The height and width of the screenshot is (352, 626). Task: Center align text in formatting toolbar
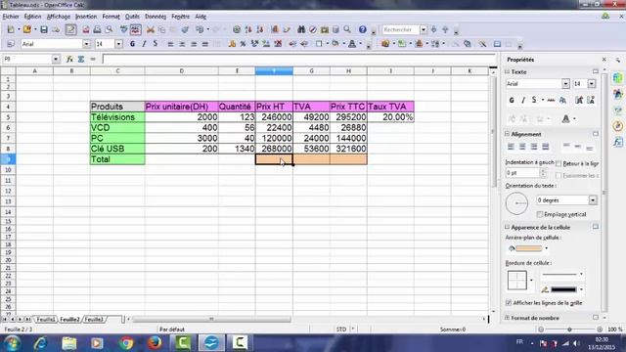tap(182, 44)
